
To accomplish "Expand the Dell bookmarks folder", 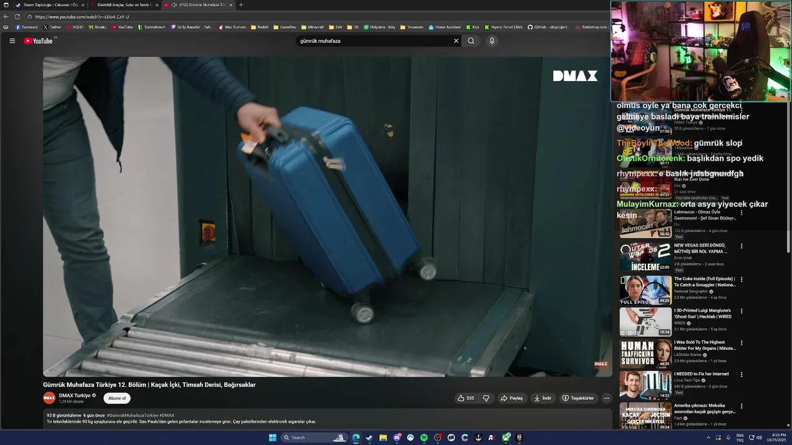I will [x=335, y=27].
